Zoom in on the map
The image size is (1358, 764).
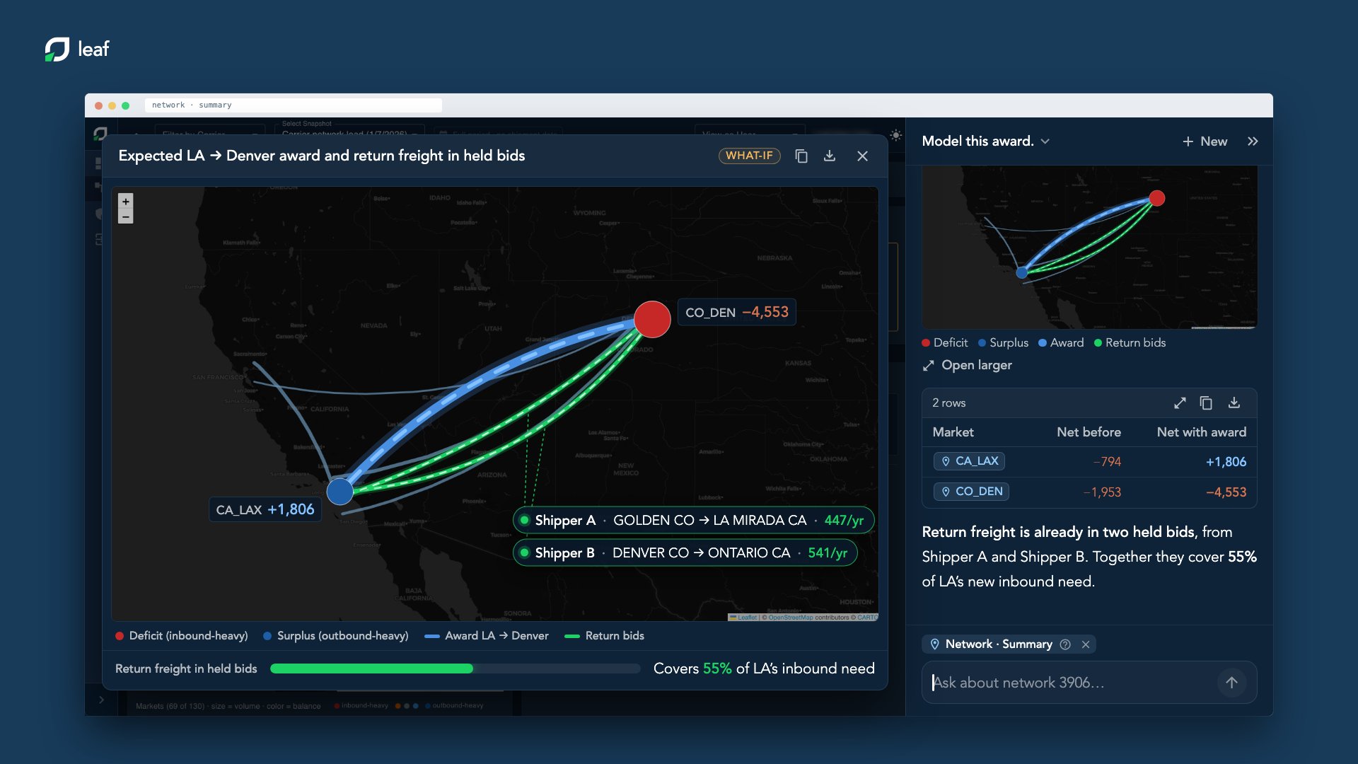(x=126, y=202)
